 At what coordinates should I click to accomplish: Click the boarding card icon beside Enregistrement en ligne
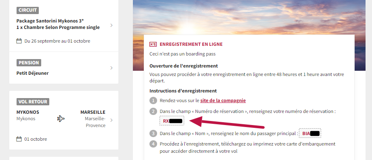(153, 44)
